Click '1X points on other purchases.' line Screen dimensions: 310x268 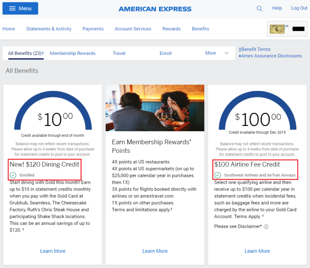click(143, 203)
